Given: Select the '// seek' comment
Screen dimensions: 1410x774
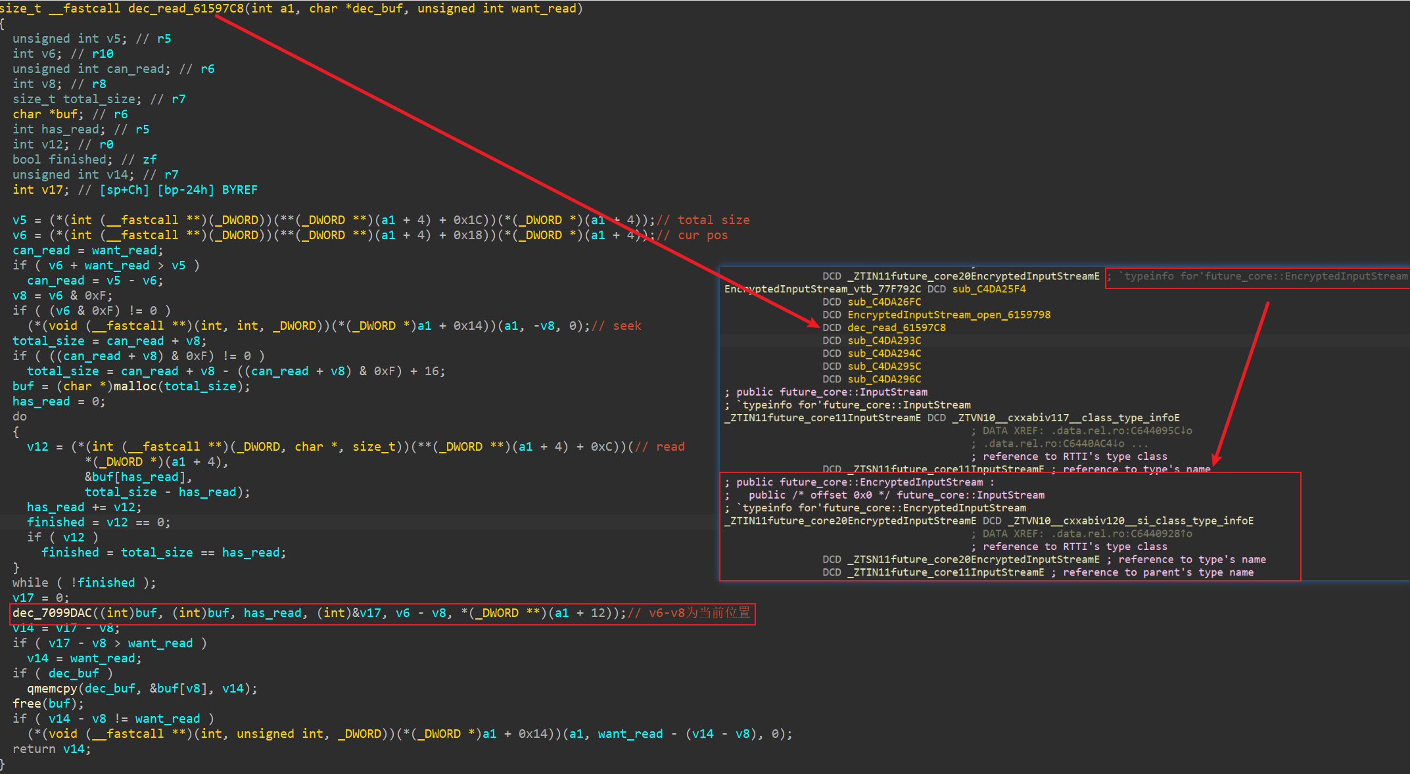Looking at the screenshot, I should (x=617, y=326).
